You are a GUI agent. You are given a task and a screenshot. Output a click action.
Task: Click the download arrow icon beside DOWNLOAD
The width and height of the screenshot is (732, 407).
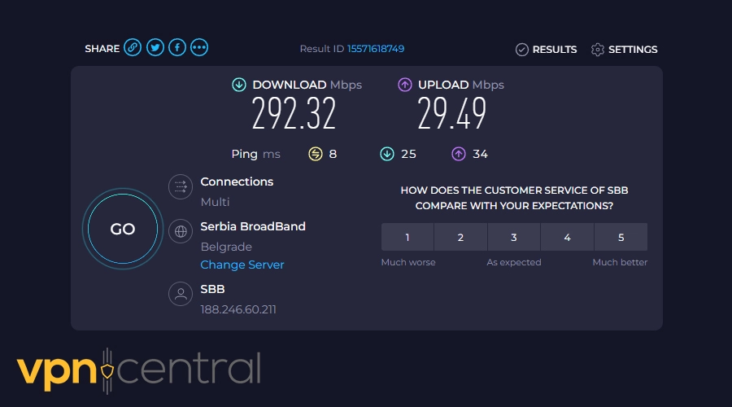pyautogui.click(x=239, y=85)
